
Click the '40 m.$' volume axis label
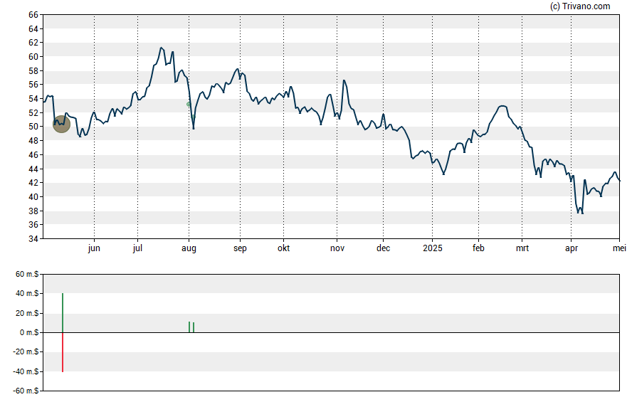pos(27,294)
